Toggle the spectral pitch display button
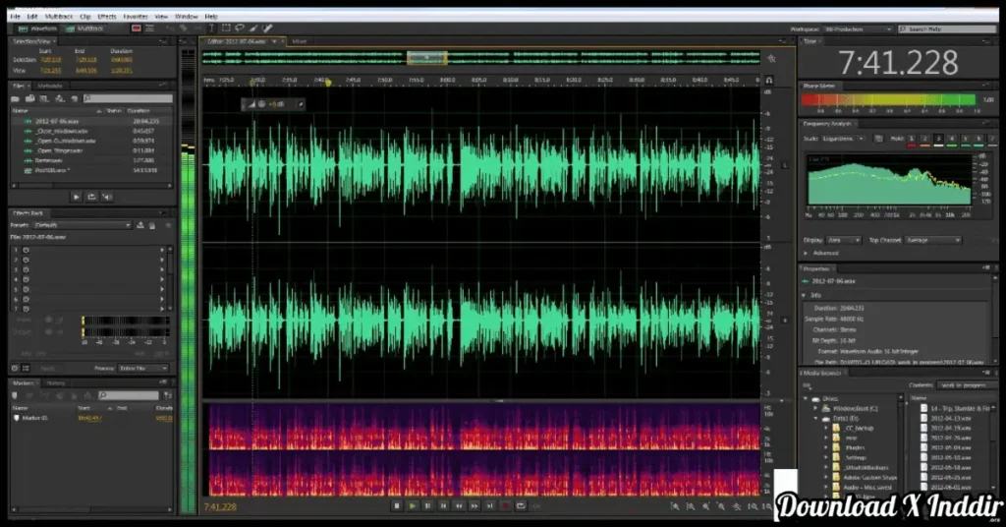Image resolution: width=1006 pixels, height=527 pixels. 149,29
